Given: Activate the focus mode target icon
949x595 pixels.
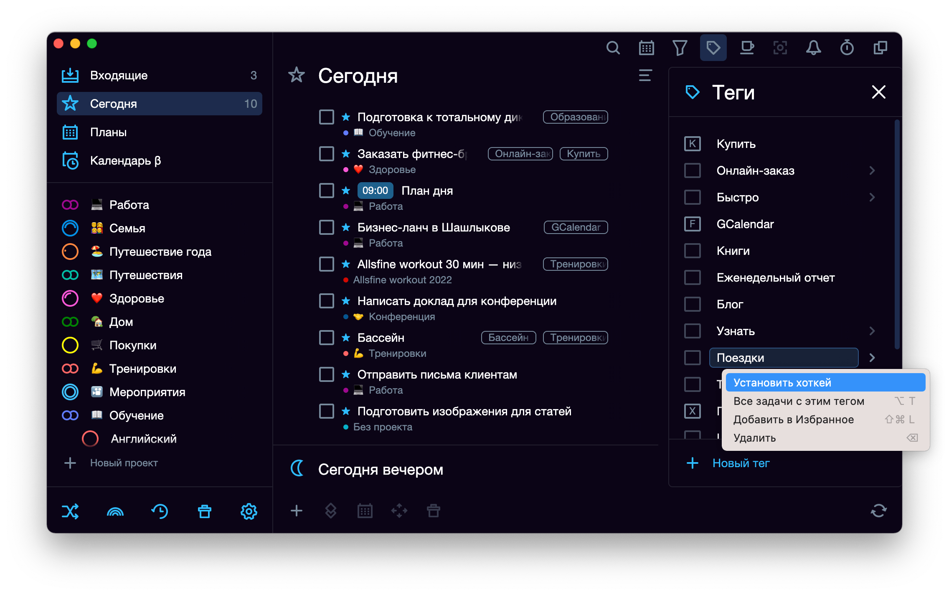Looking at the screenshot, I should pos(780,48).
